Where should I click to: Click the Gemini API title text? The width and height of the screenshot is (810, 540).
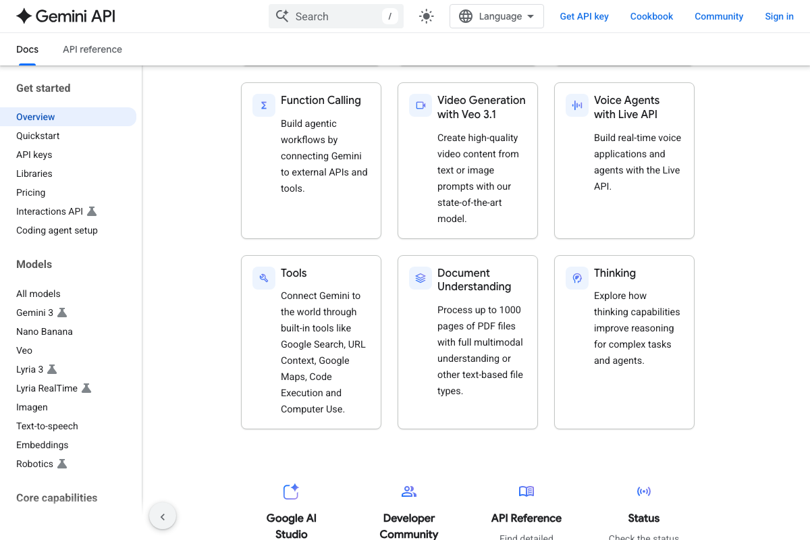click(76, 16)
